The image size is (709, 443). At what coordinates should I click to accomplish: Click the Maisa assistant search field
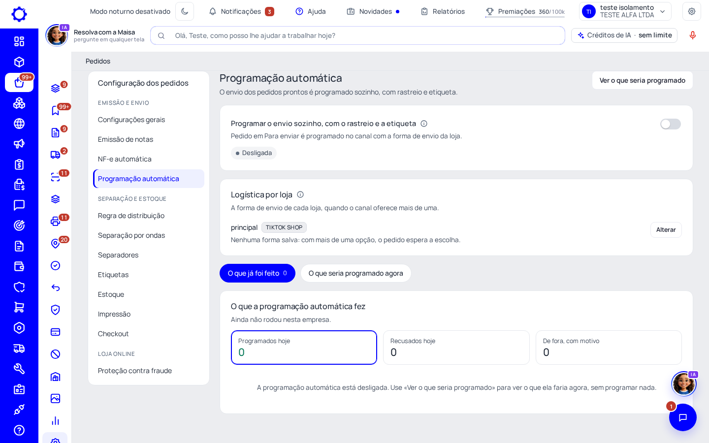(x=357, y=35)
